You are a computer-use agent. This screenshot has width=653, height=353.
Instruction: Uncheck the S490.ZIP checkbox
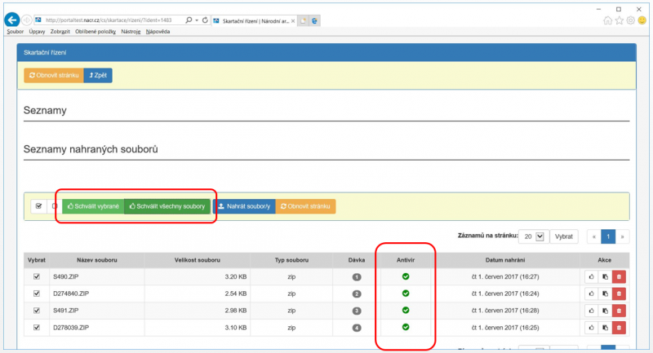(x=36, y=277)
